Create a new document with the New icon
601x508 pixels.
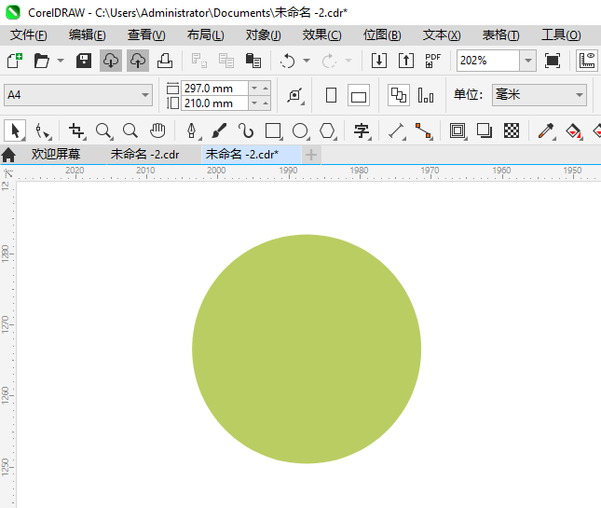(x=15, y=61)
